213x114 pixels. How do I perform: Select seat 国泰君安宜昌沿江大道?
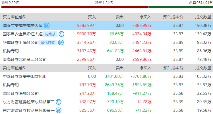point(23,34)
